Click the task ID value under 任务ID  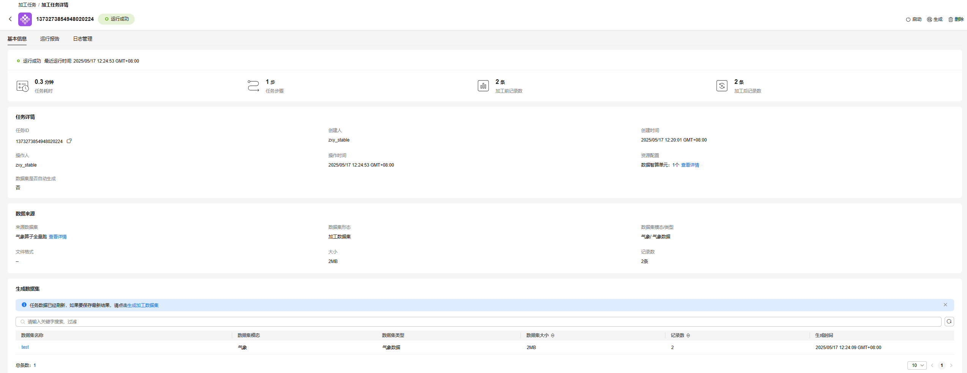coord(39,142)
